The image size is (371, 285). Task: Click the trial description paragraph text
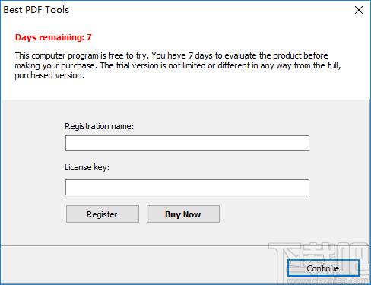pos(177,65)
